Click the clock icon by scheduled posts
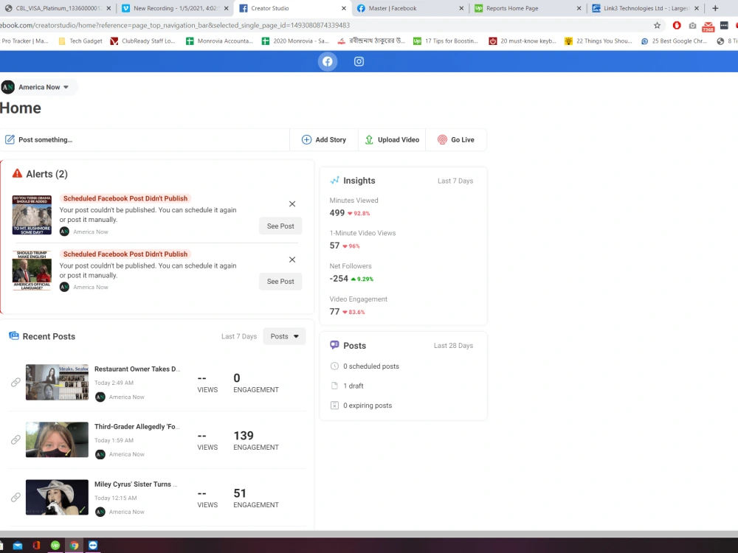This screenshot has width=738, height=553. tap(334, 366)
